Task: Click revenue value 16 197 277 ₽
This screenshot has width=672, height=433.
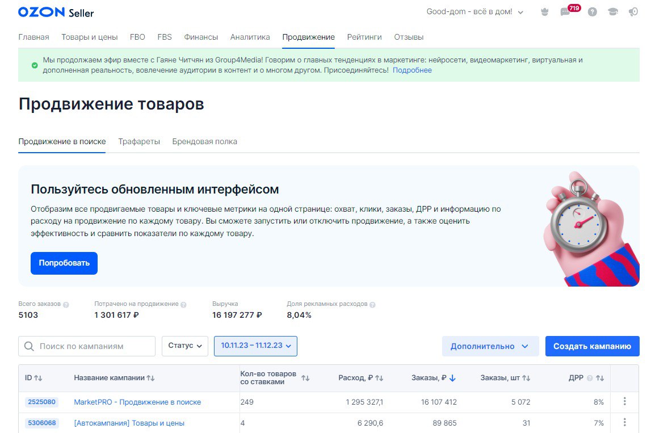Action: [237, 315]
